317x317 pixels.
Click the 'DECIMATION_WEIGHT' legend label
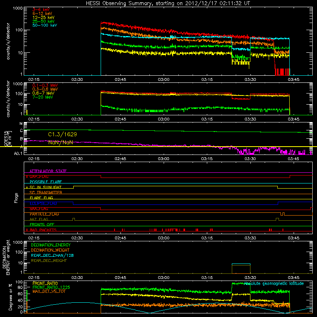click(50, 250)
